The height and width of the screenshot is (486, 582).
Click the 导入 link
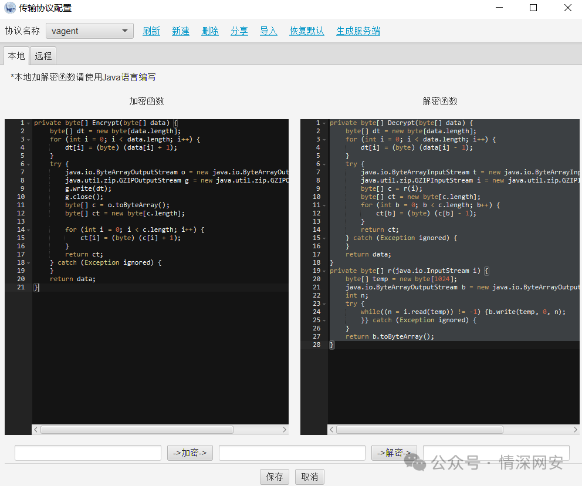tap(269, 31)
